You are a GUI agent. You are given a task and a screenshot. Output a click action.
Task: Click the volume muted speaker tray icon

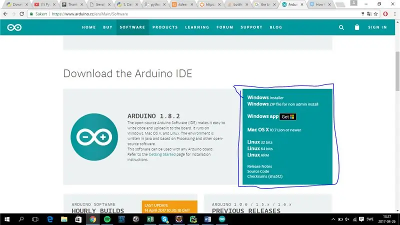pos(347,219)
